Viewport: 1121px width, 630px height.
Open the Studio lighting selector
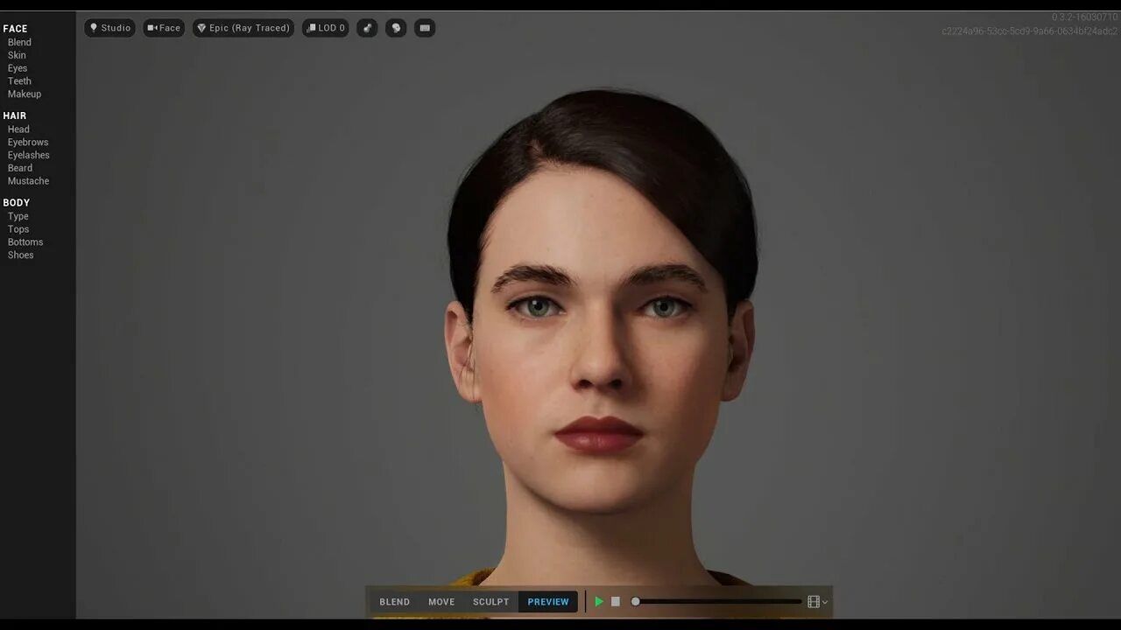[109, 28]
